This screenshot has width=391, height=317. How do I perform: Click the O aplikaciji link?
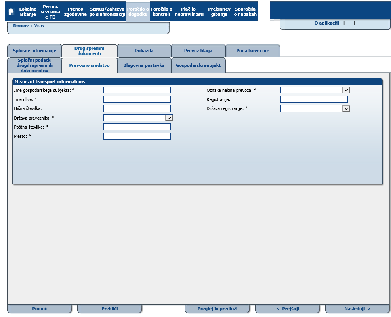coord(326,23)
